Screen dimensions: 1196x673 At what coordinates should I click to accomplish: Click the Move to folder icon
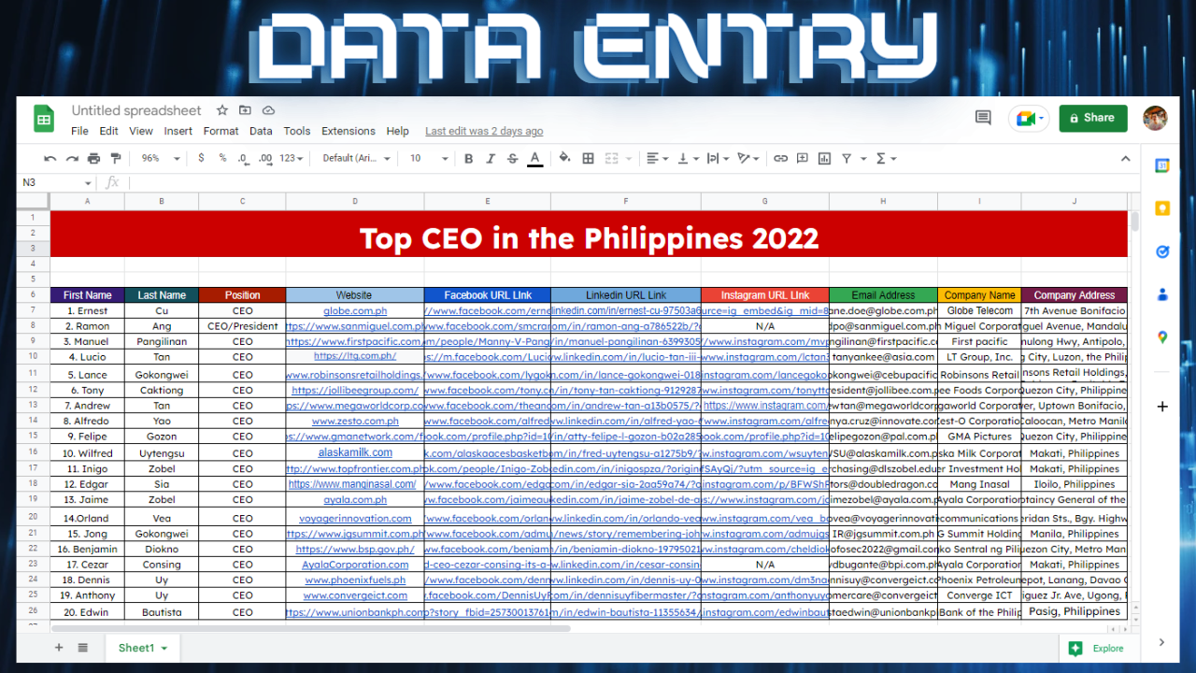tap(245, 110)
